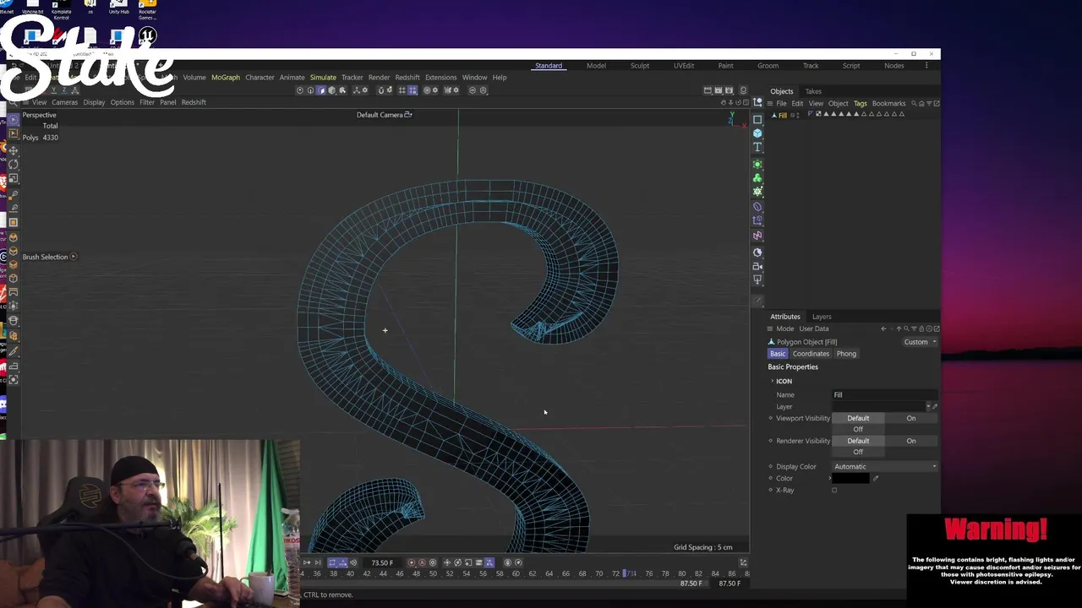The width and height of the screenshot is (1082, 608).
Task: Click the Autokeying icon in timeline
Action: [422, 562]
